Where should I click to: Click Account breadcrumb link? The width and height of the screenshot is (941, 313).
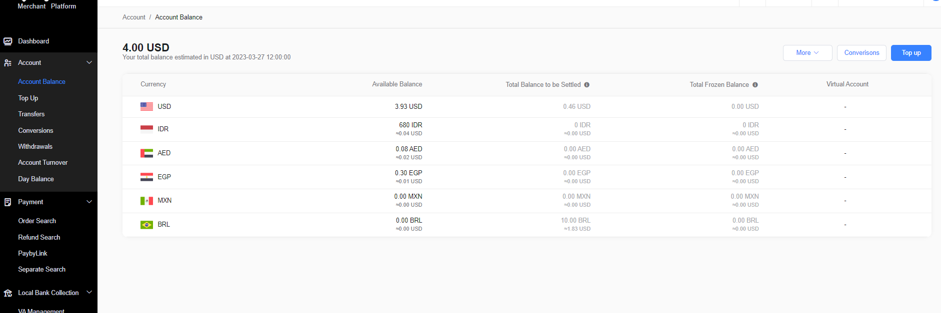pos(133,17)
